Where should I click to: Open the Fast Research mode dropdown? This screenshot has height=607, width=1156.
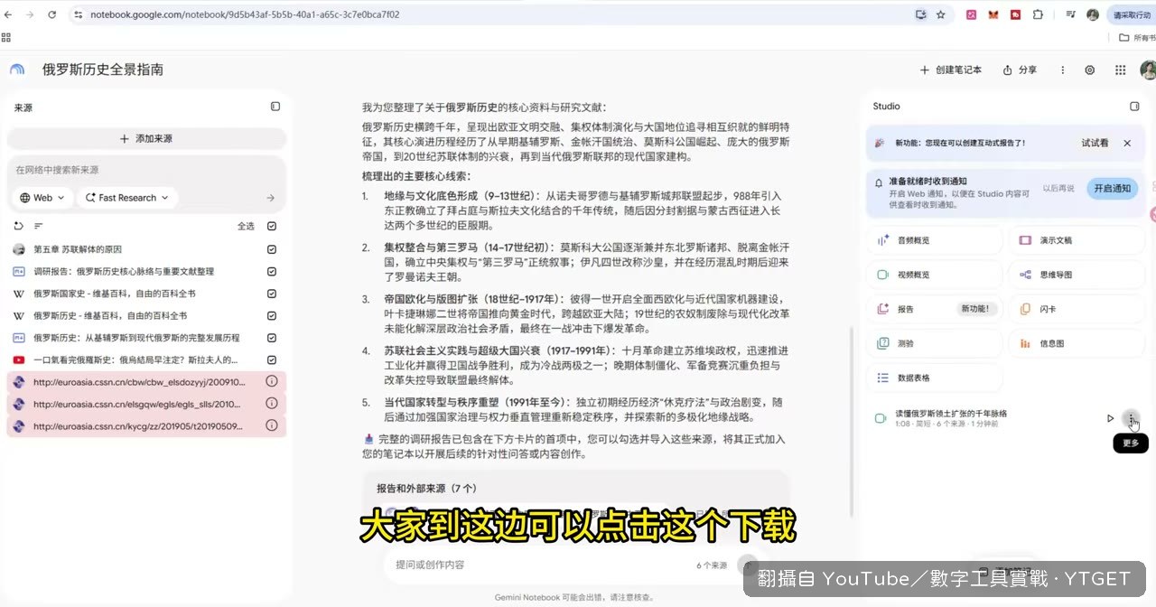(x=127, y=198)
